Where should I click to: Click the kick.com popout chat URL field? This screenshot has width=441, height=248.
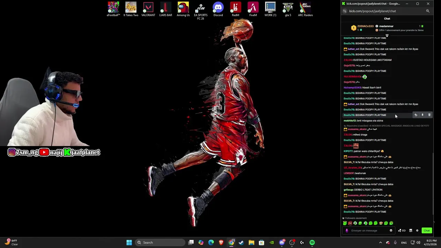[372, 11]
